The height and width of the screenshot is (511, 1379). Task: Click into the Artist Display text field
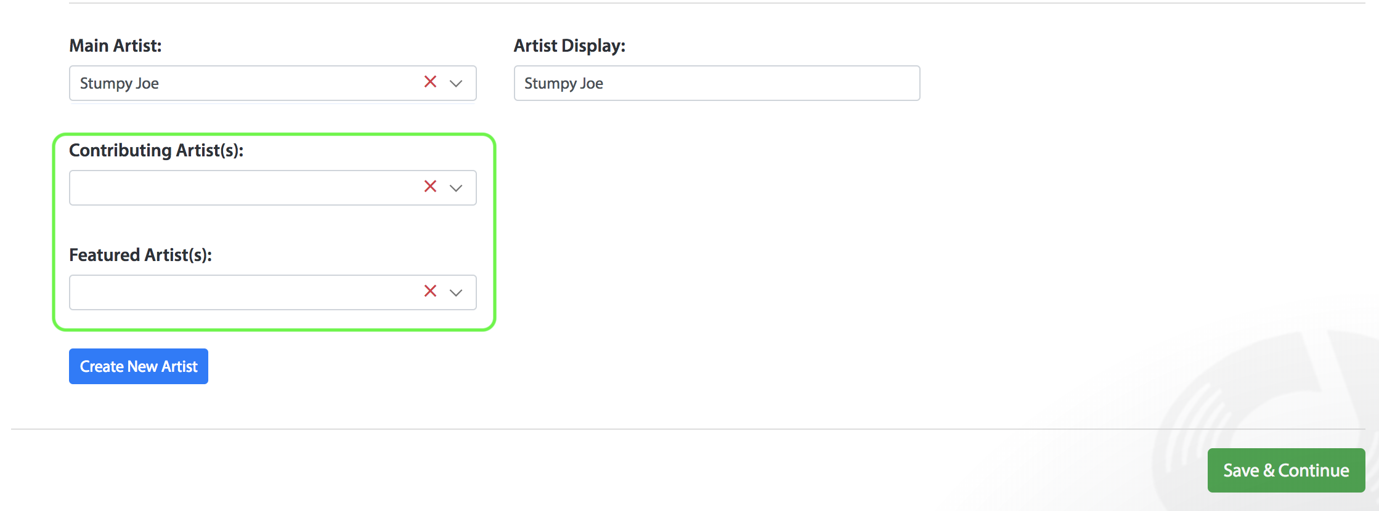point(717,83)
